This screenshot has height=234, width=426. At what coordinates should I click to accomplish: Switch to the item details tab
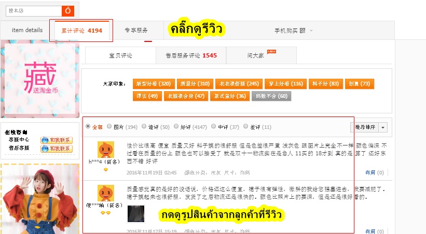pos(27,30)
